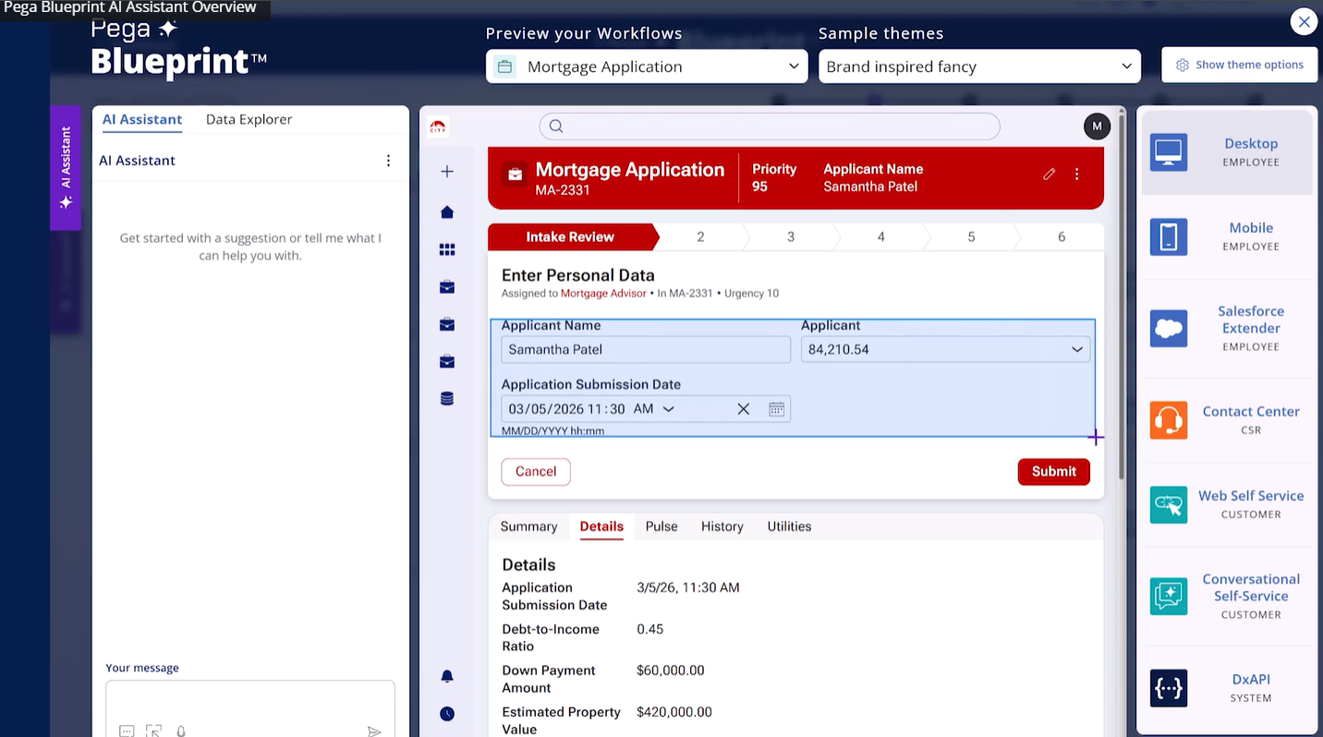This screenshot has height=737, width=1323.
Task: Clear the submission date with X icon
Action: (743, 409)
